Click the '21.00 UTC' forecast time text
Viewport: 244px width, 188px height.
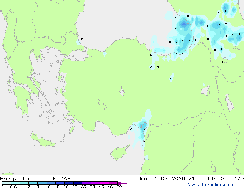point(203,179)
